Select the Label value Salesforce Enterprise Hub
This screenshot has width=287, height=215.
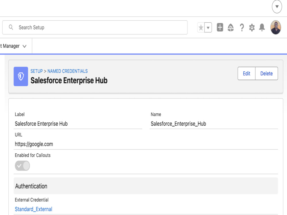point(41,124)
